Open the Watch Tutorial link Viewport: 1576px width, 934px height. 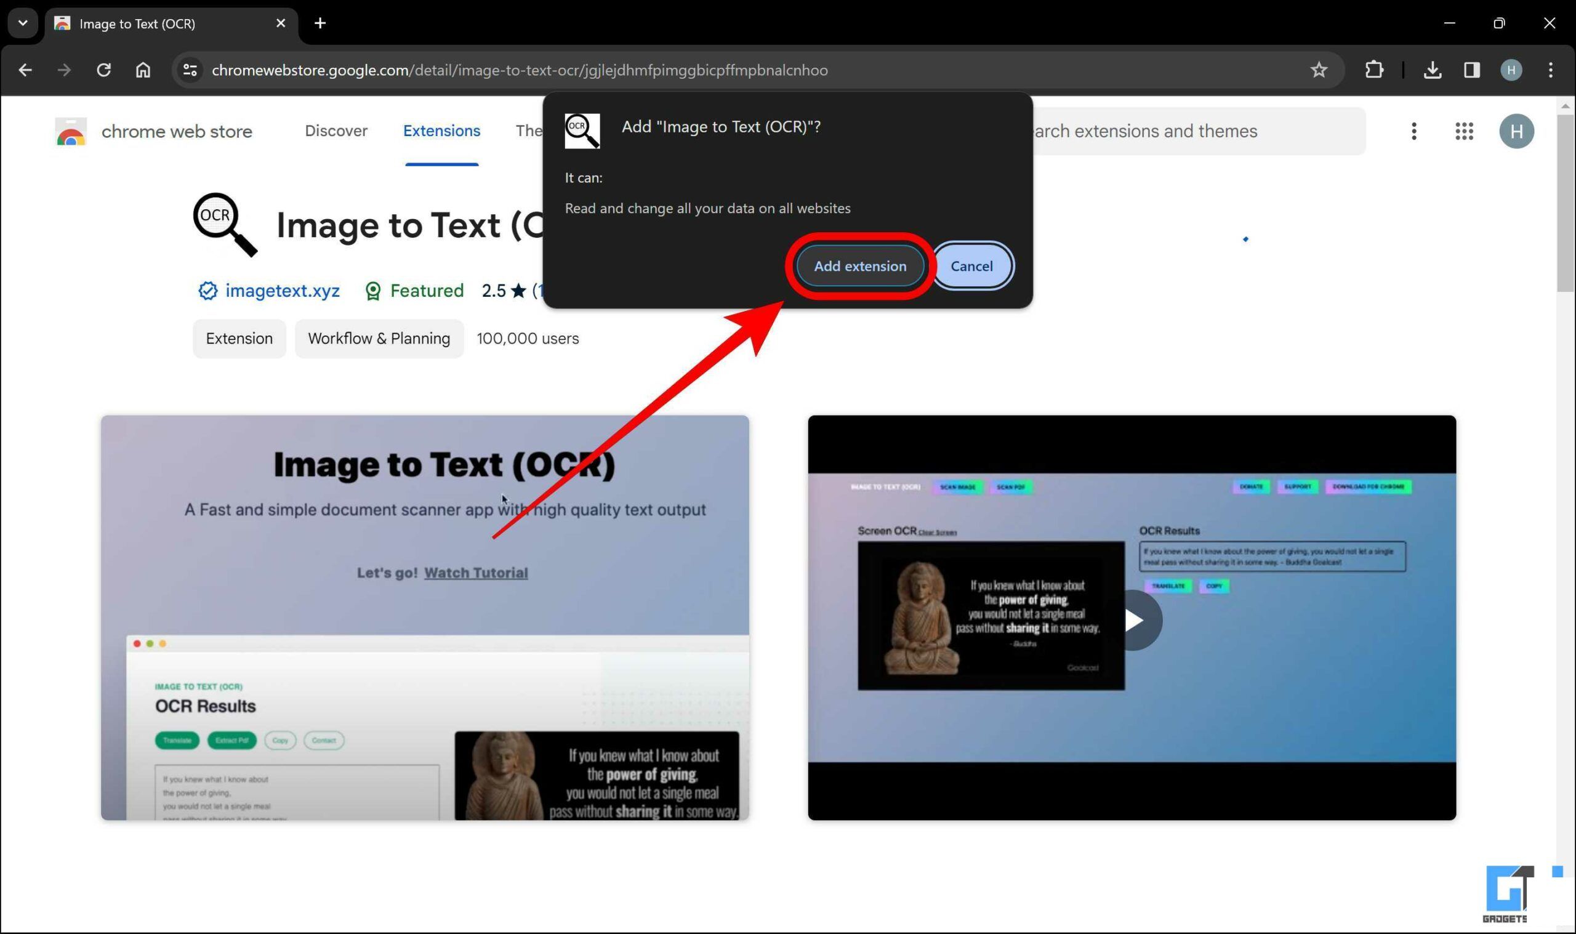[x=475, y=571]
